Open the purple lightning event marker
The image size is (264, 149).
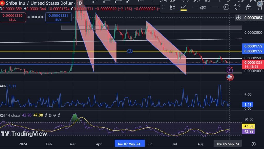[x=230, y=70]
